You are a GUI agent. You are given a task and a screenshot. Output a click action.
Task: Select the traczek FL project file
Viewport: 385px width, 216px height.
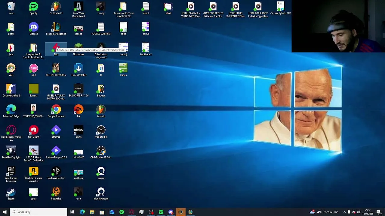pyautogui.click(x=101, y=111)
